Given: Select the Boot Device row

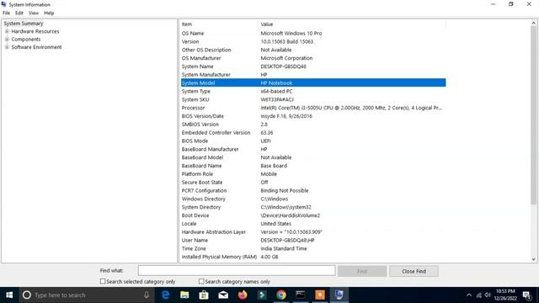Looking at the screenshot, I should 313,215.
